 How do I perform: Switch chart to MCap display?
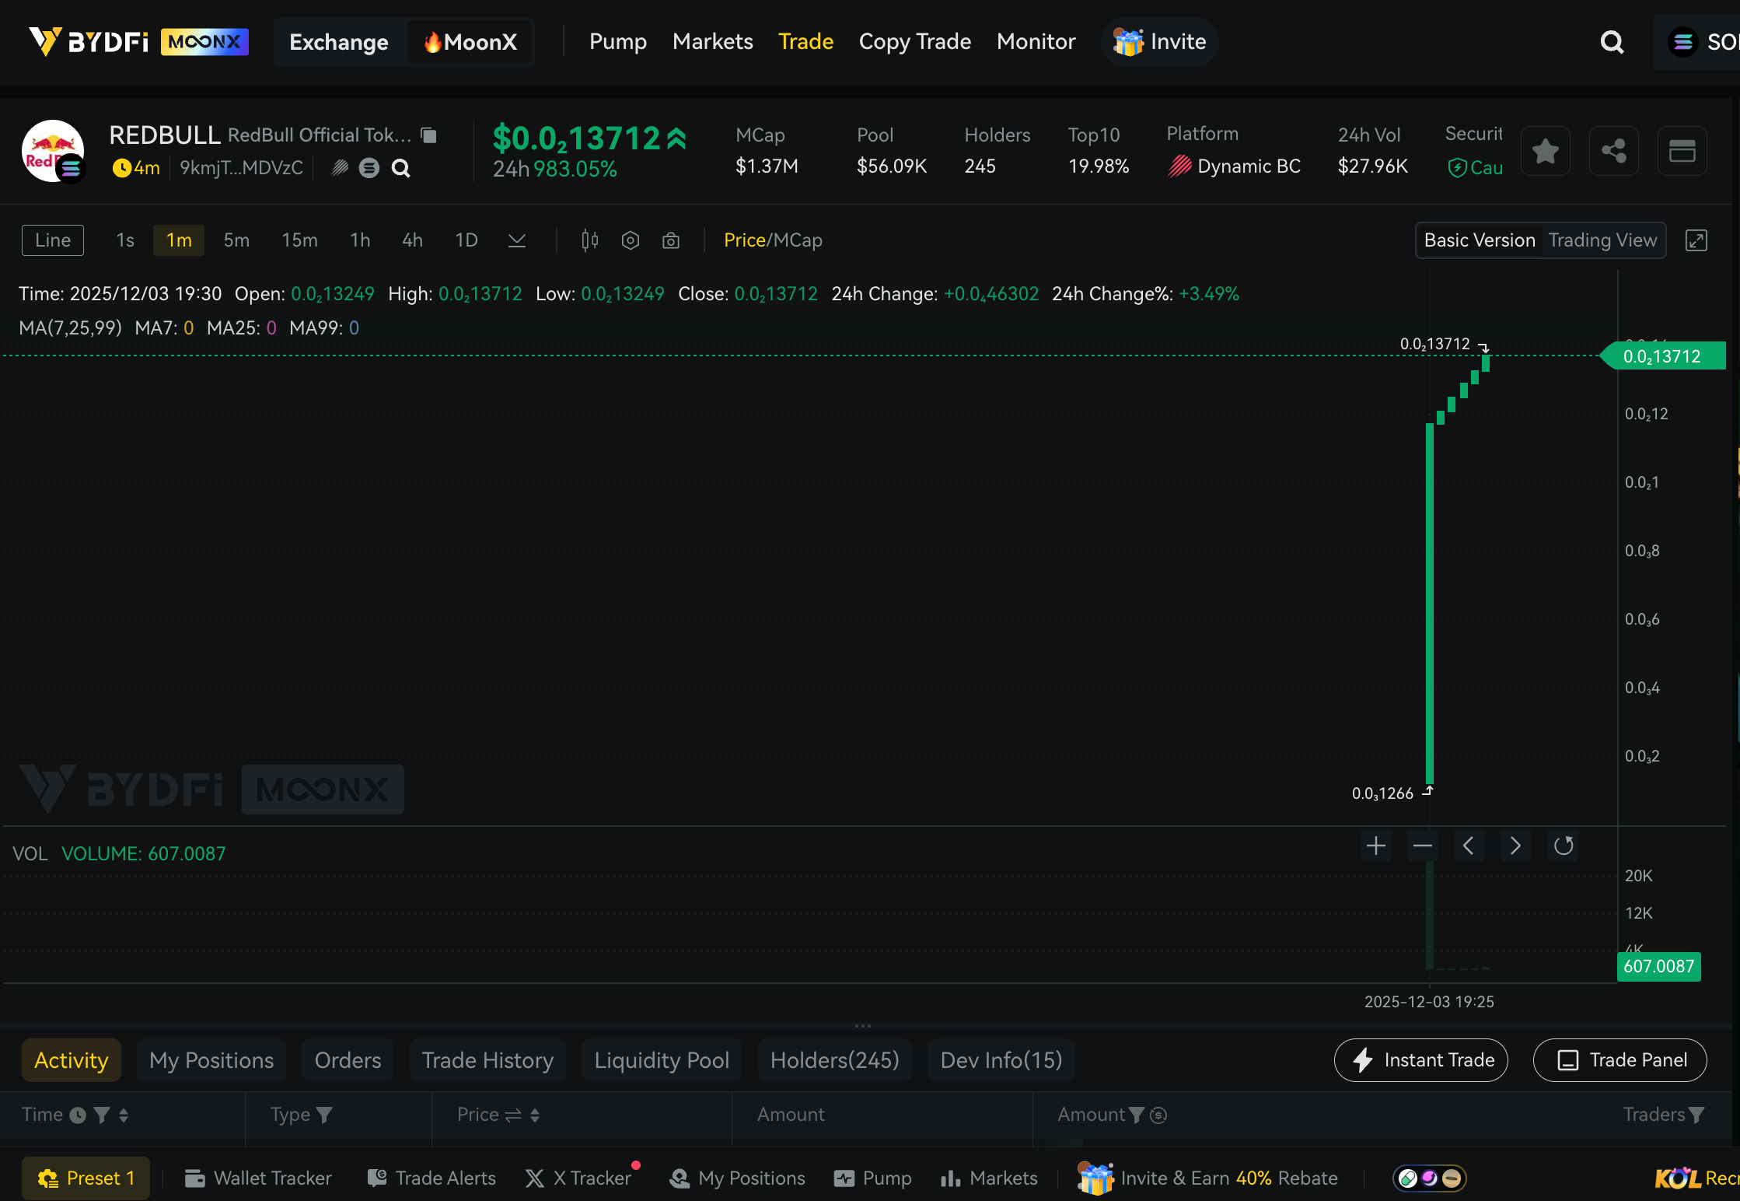coord(798,240)
